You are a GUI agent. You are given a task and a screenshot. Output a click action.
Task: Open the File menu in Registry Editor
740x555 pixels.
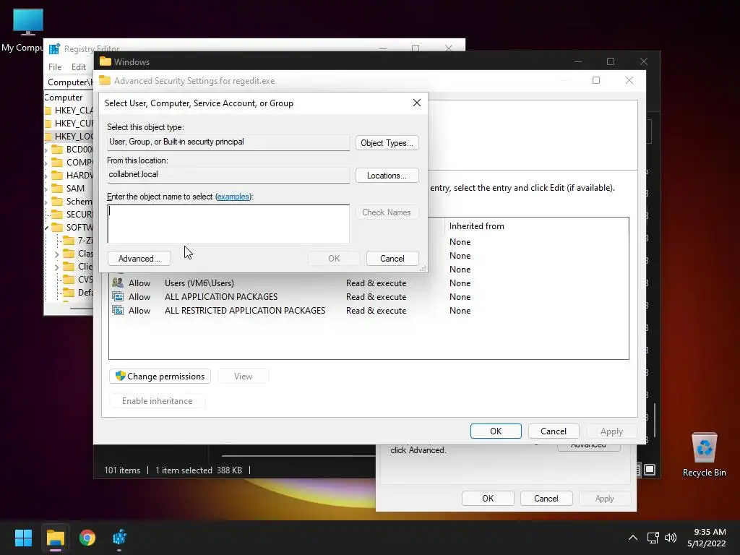coord(55,67)
